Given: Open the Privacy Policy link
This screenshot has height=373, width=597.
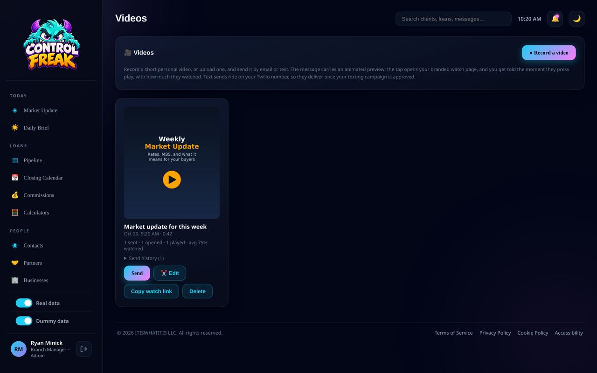Looking at the screenshot, I should [x=495, y=333].
